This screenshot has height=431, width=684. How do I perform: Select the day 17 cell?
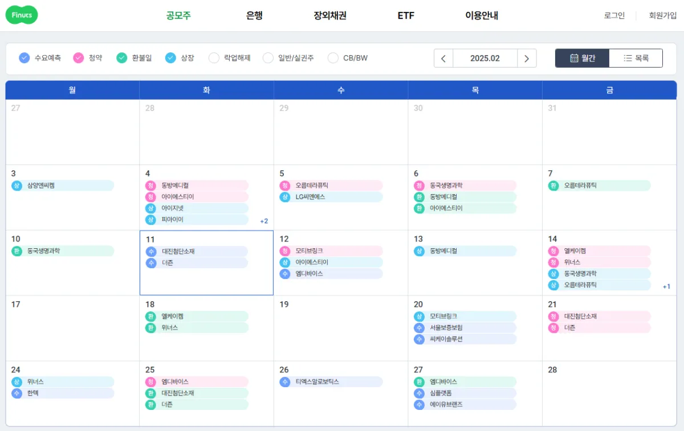point(72,328)
